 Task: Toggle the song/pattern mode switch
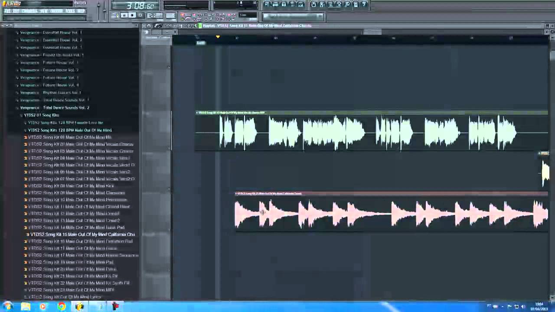(x=116, y=16)
